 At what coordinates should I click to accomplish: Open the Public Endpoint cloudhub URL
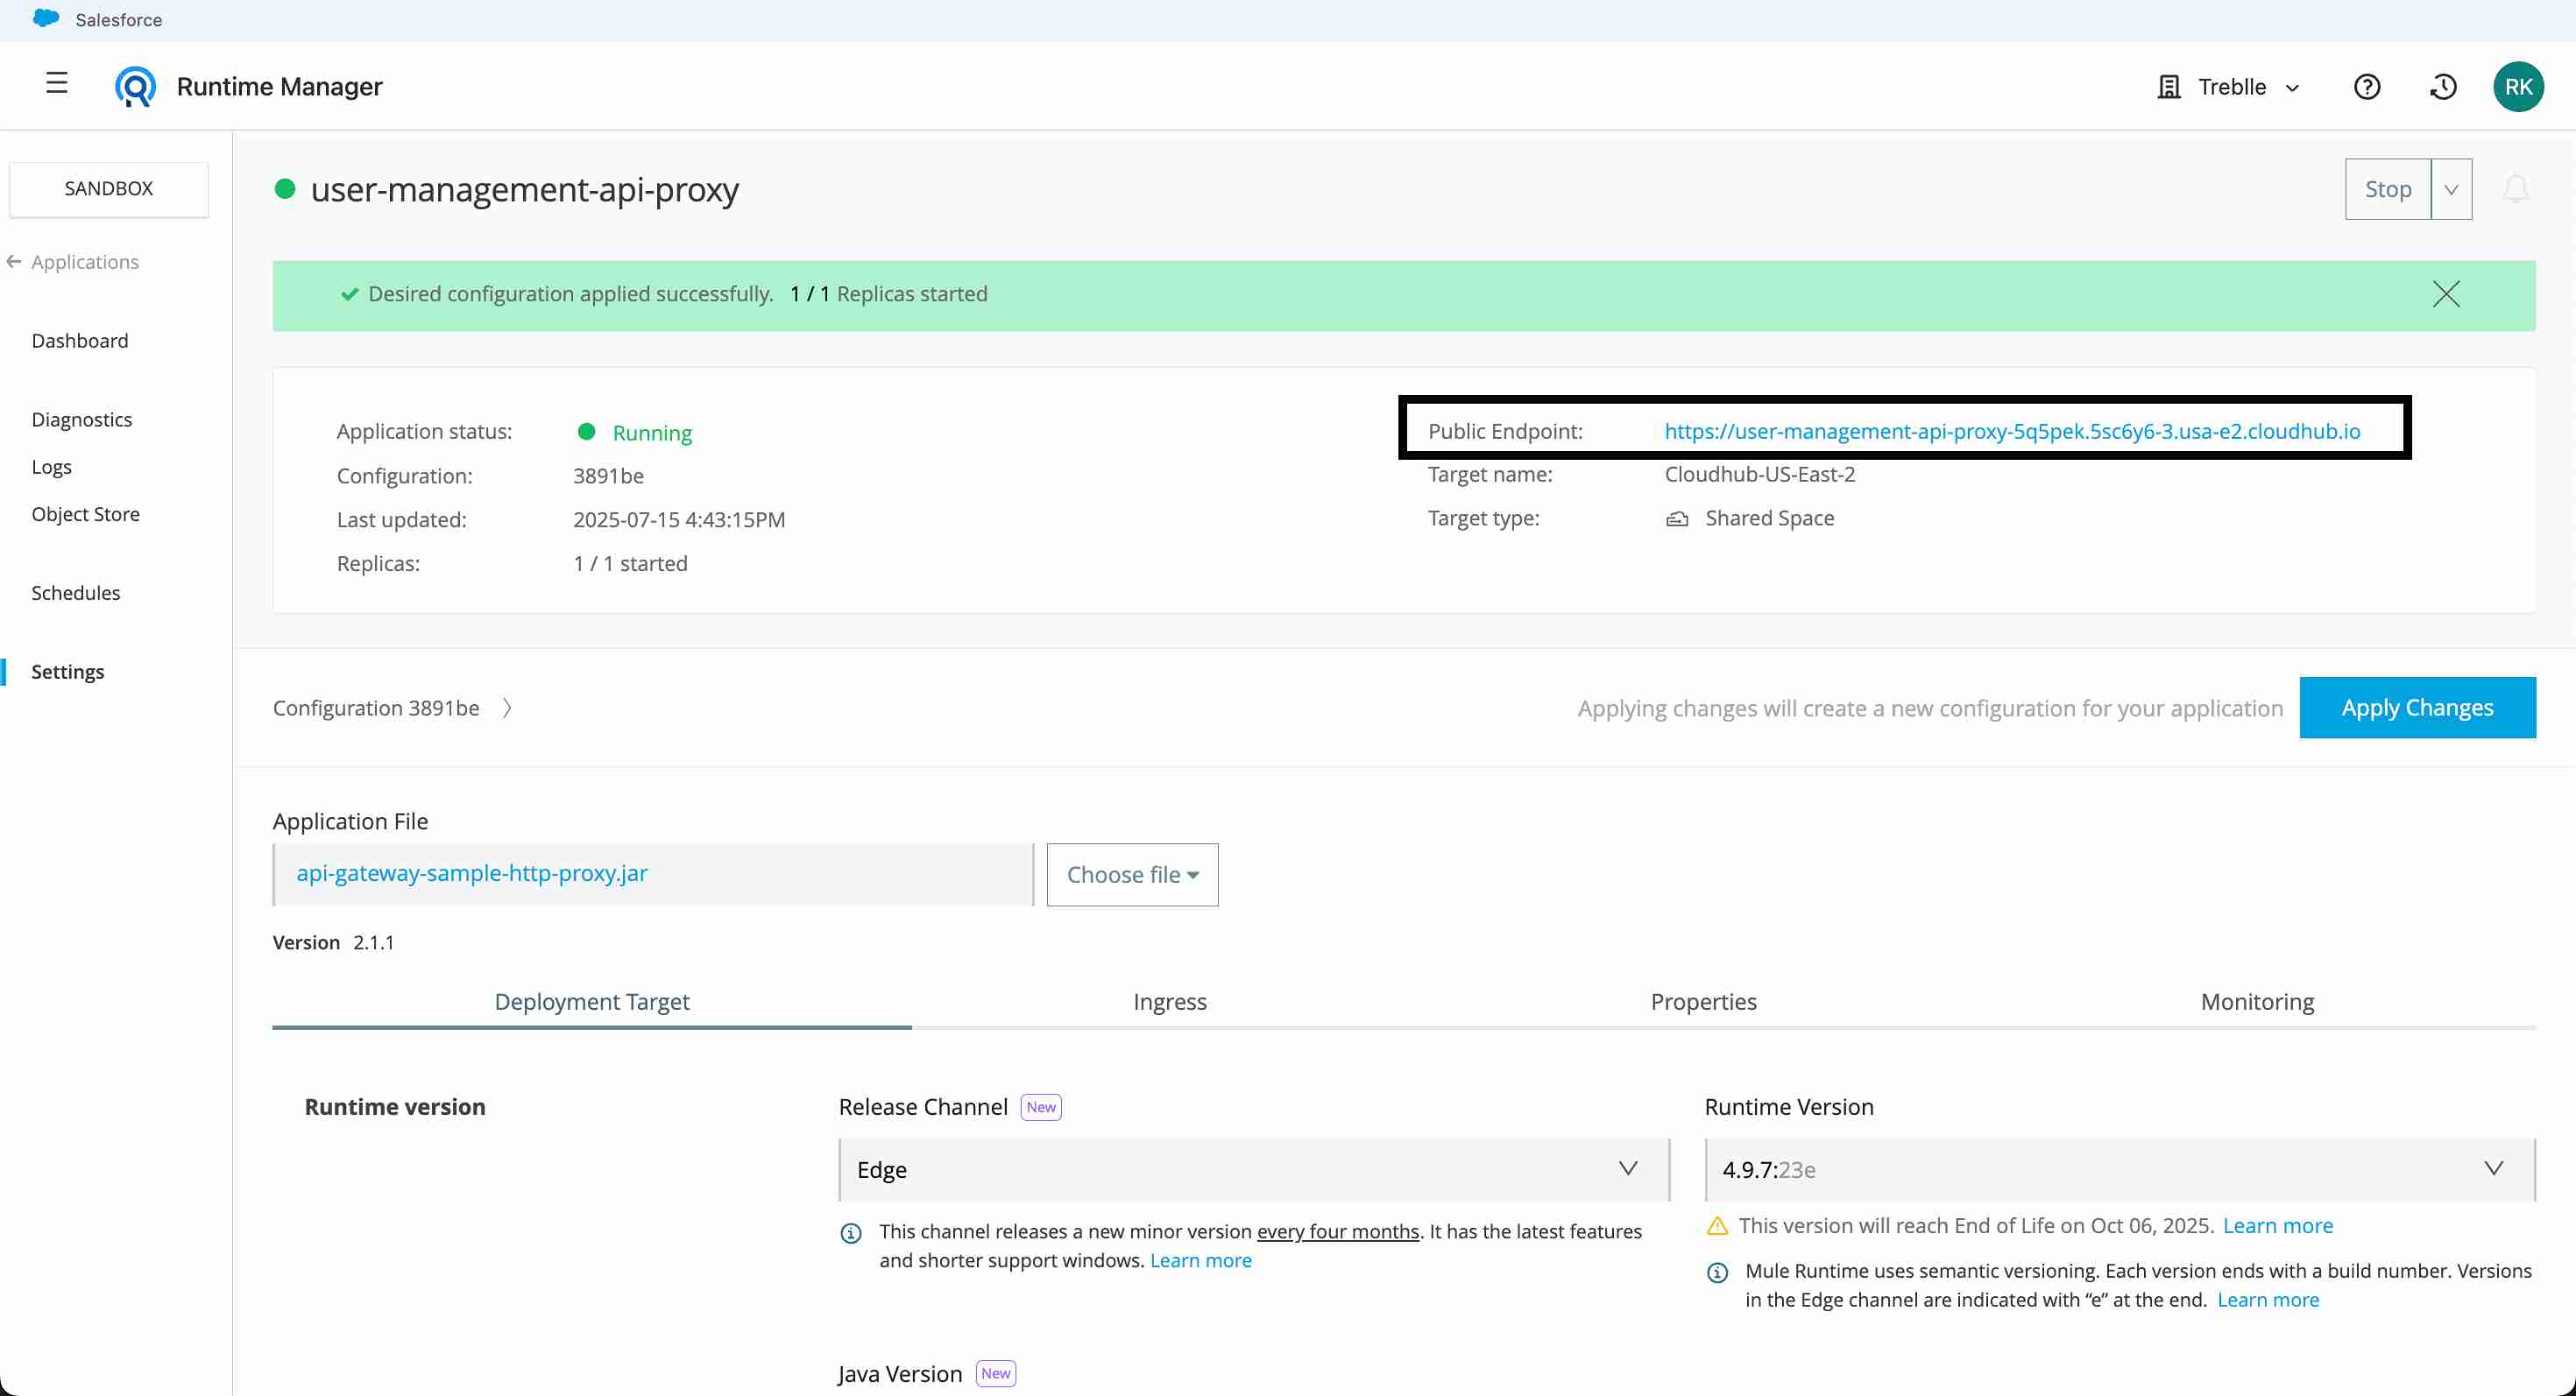pos(2012,431)
